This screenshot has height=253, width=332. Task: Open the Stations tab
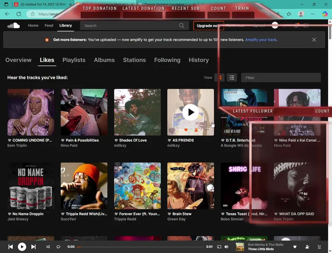(134, 60)
